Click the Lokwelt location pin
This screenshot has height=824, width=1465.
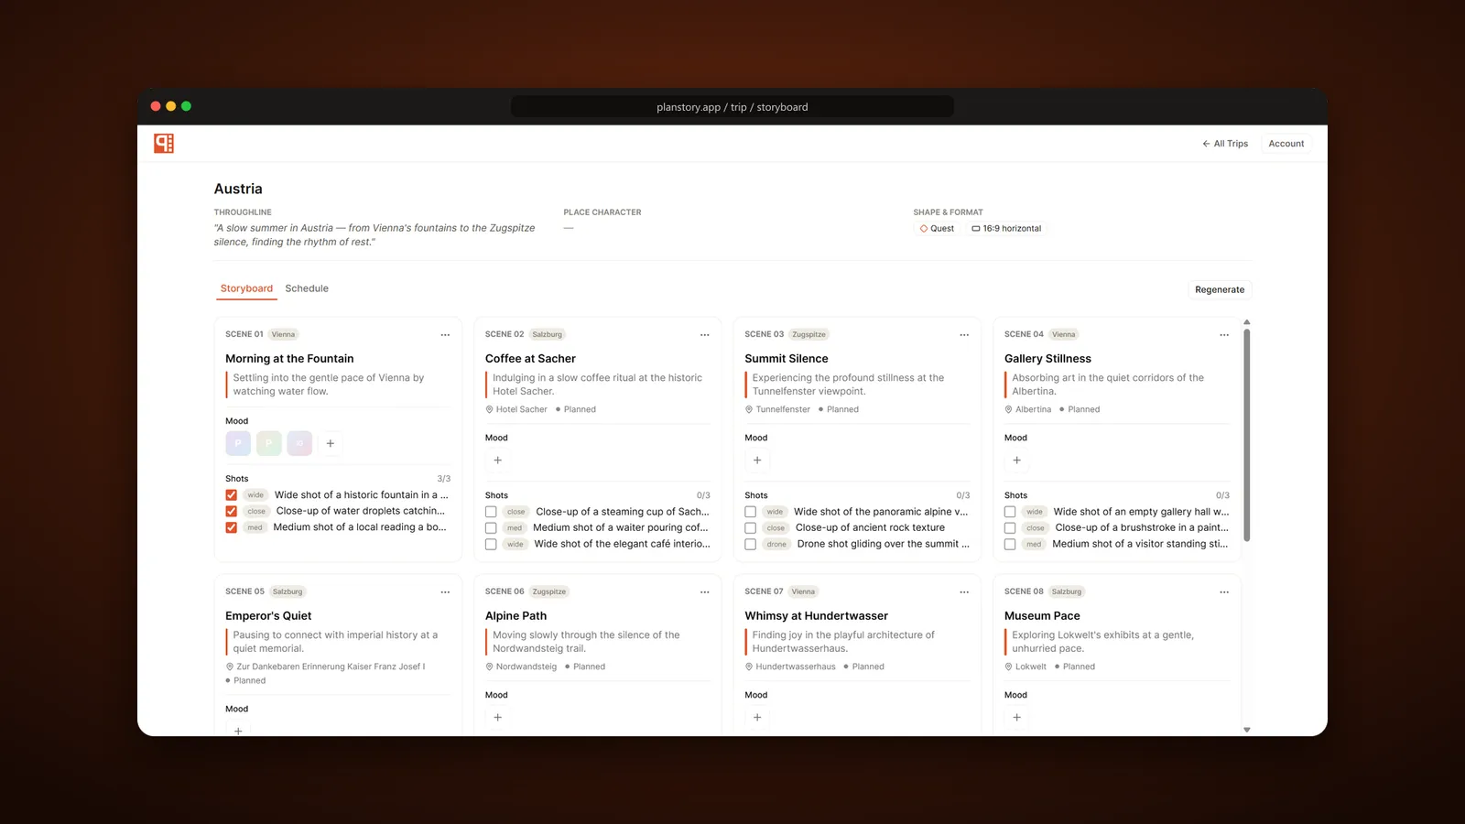(x=1008, y=667)
